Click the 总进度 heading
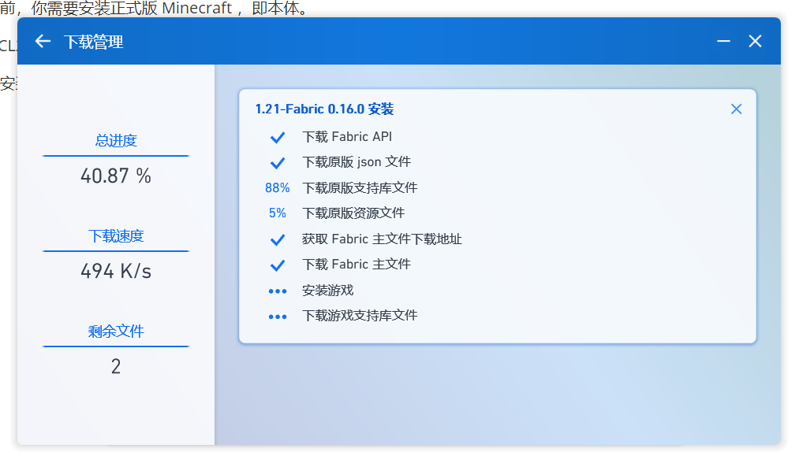The height and width of the screenshot is (463, 799). click(116, 141)
